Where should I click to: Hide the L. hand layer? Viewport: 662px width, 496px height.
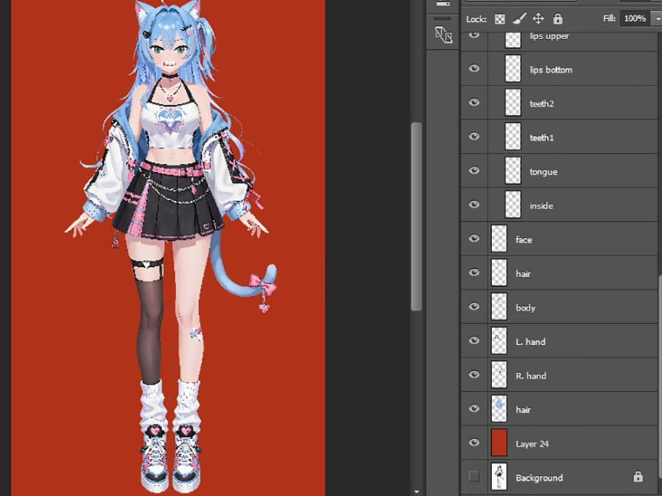[x=474, y=340]
